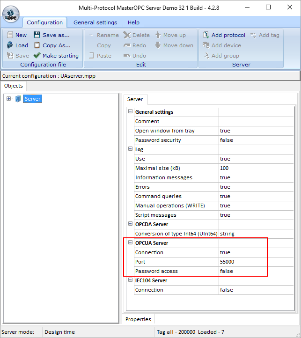Click the Copy As... clipboard icon
This screenshot has height=338, width=301.
pos(37,45)
